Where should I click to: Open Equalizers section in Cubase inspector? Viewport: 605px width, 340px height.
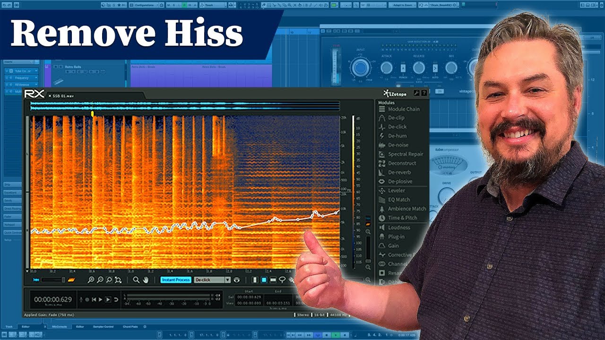pyautogui.click(x=13, y=192)
